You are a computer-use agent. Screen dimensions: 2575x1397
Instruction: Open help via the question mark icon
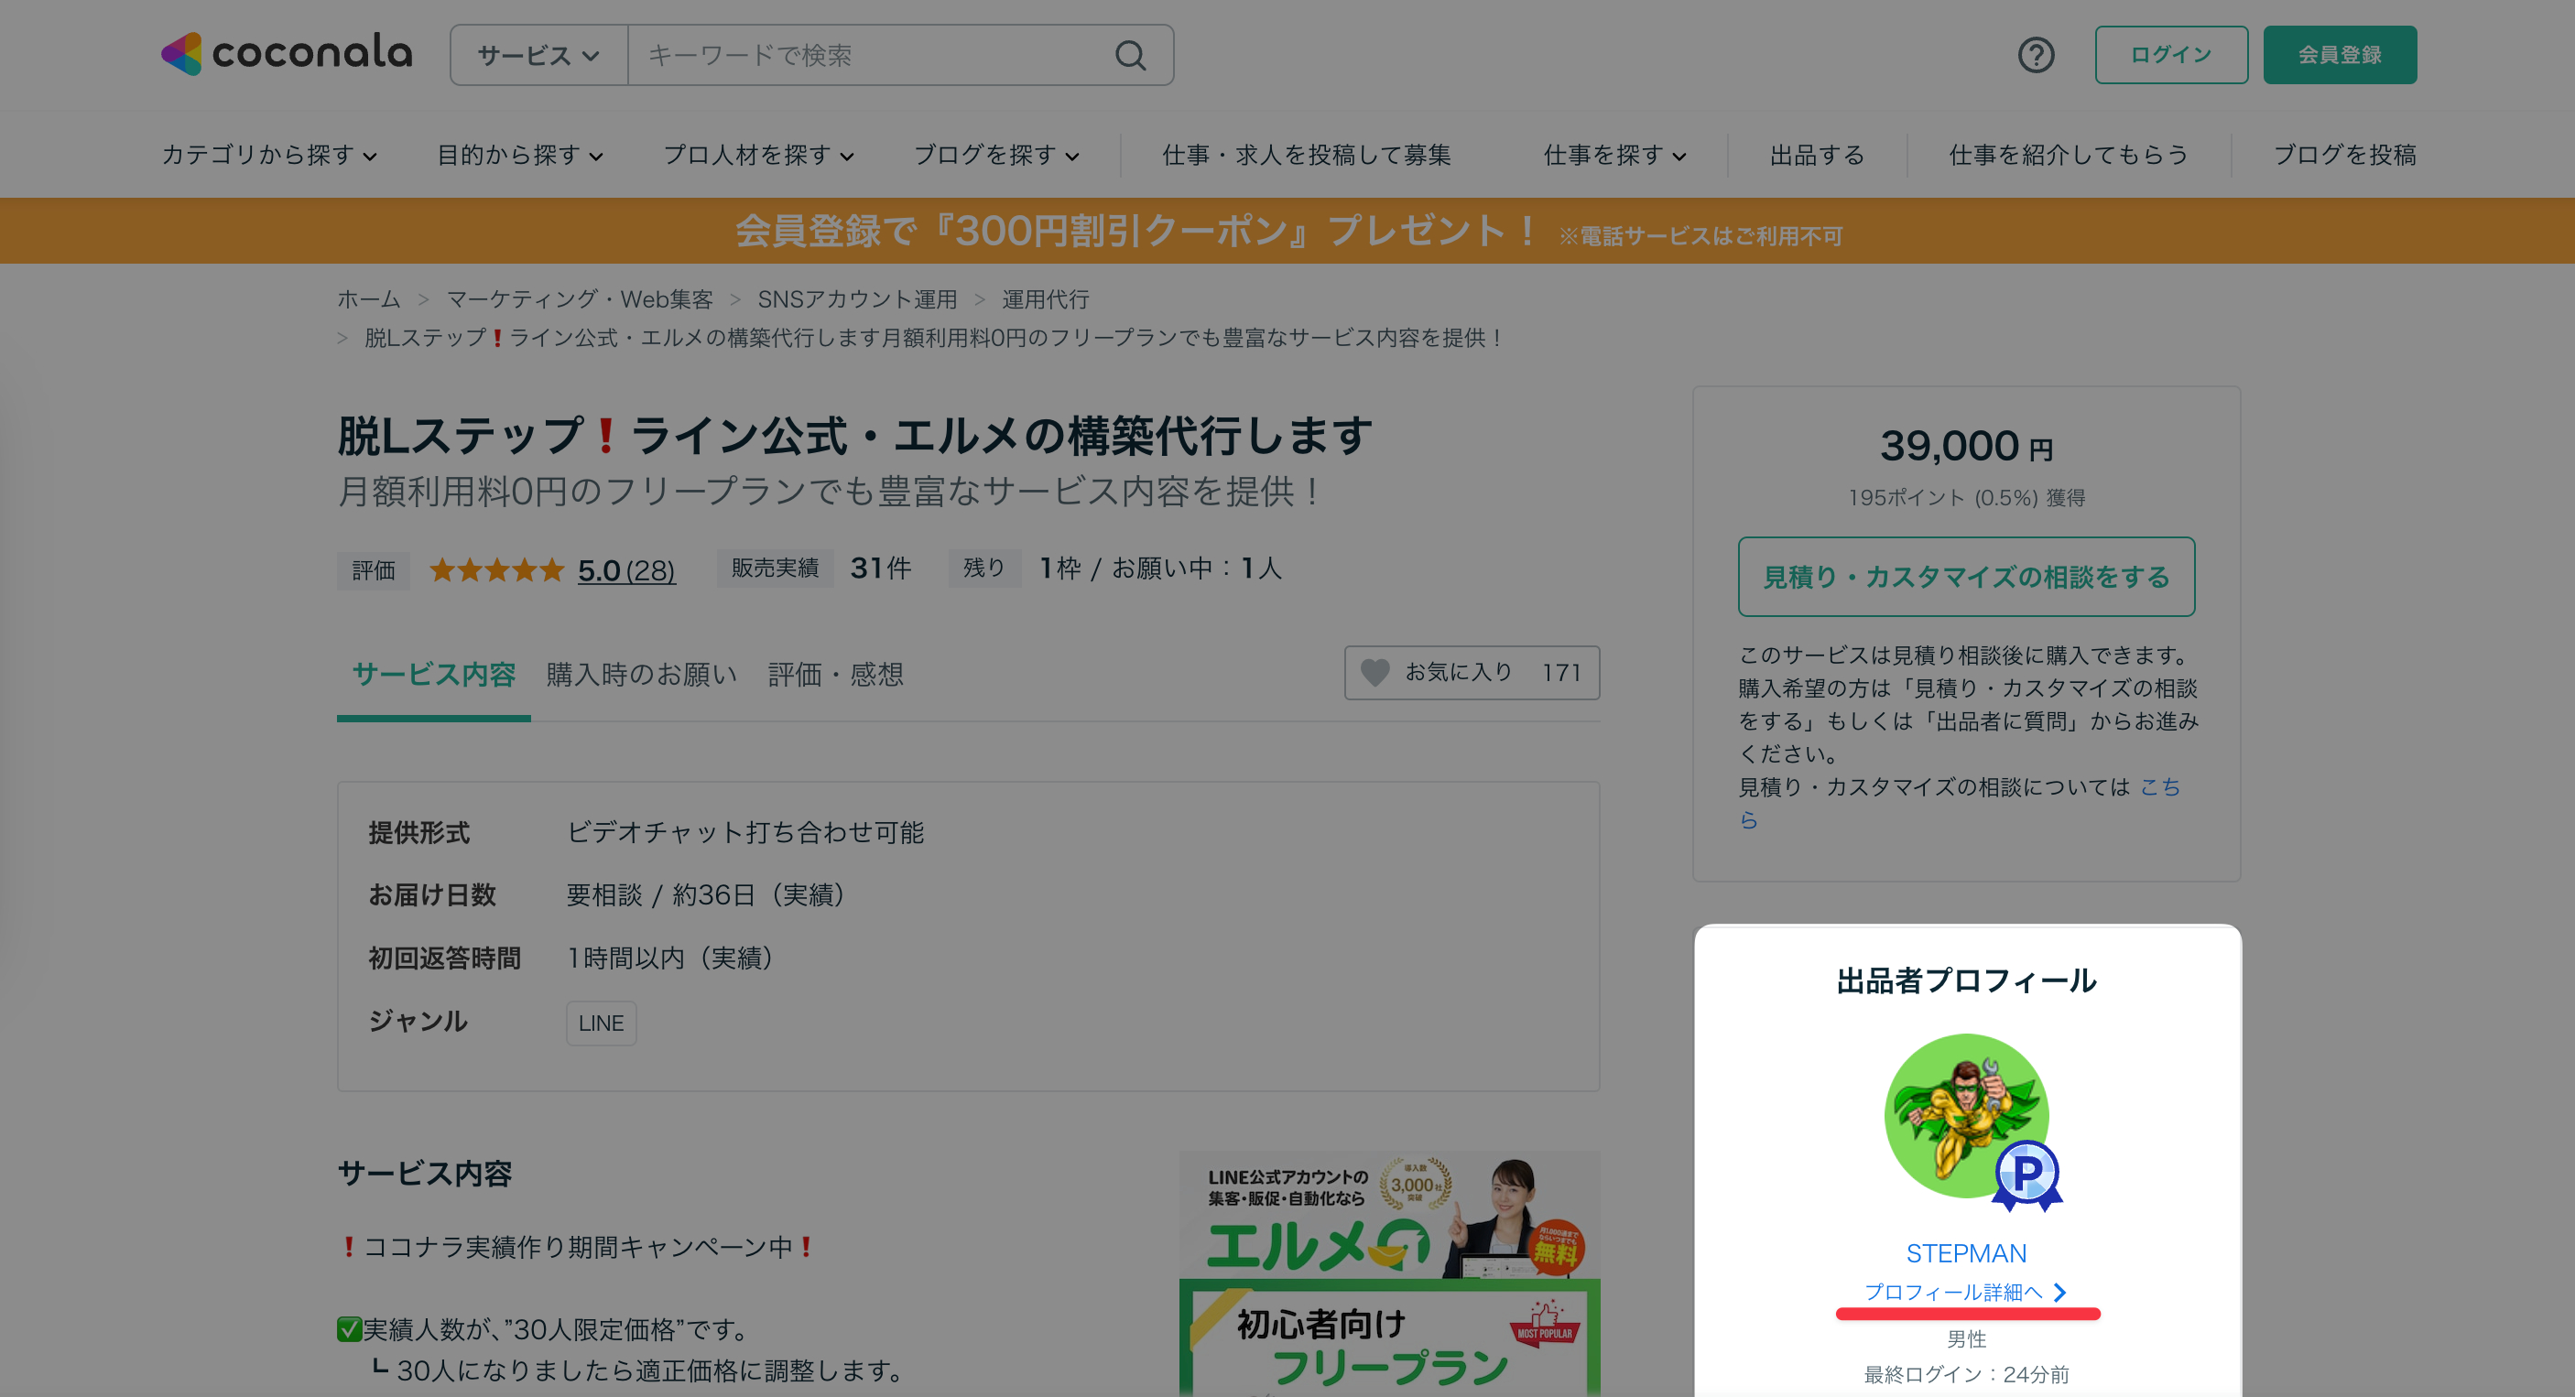(x=2036, y=55)
